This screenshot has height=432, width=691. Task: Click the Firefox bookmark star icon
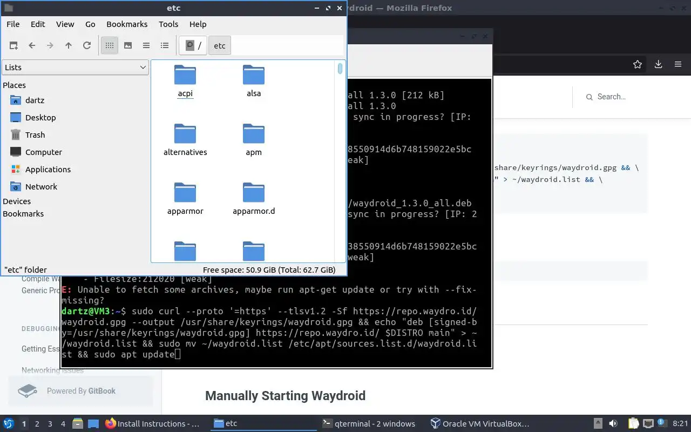tap(638, 64)
